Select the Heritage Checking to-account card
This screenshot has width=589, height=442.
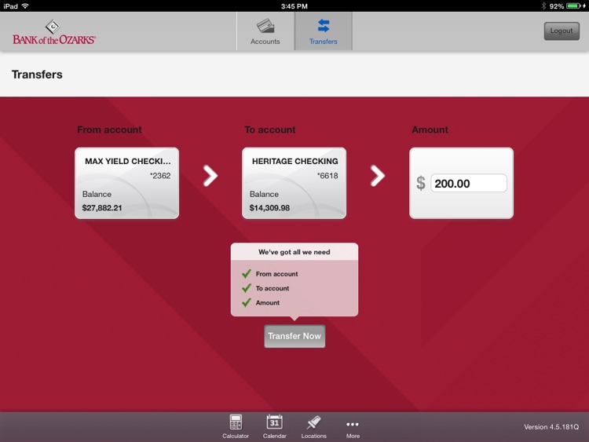pyautogui.click(x=294, y=183)
